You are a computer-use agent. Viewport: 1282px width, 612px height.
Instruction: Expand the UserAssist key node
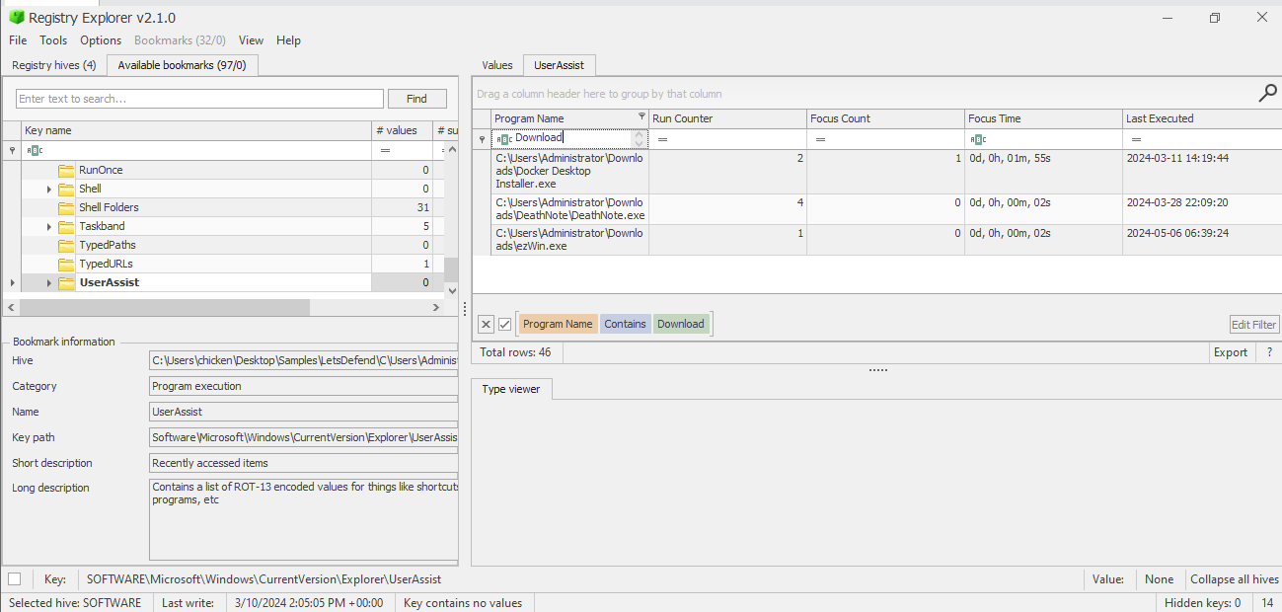pyautogui.click(x=48, y=283)
